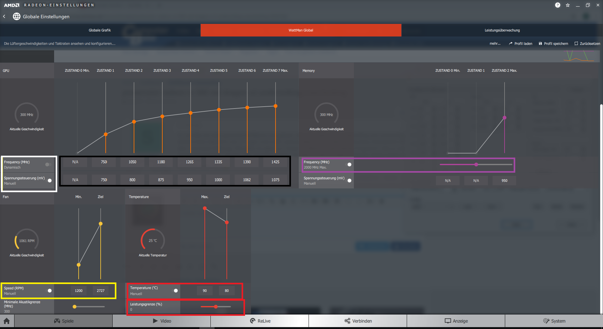The height and width of the screenshot is (329, 603).
Task: Click GPU frequency field showing 1335
Action: coord(218,162)
